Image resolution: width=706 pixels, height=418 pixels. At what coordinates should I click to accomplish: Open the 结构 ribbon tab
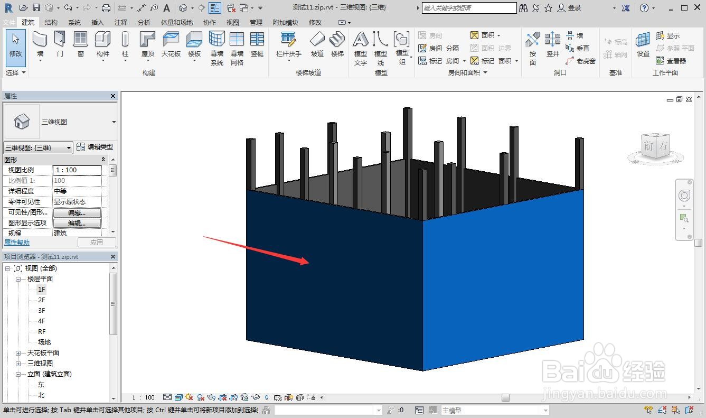click(51, 23)
